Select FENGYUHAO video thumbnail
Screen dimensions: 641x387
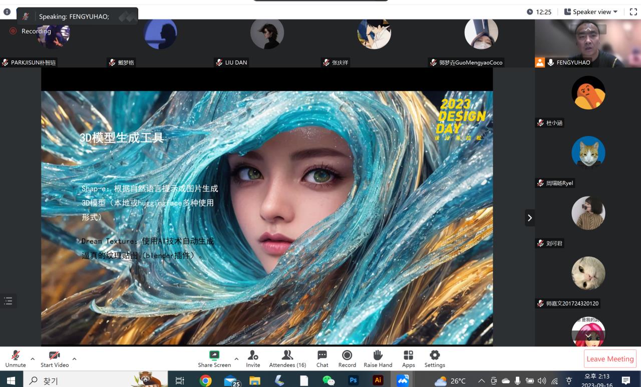point(588,43)
